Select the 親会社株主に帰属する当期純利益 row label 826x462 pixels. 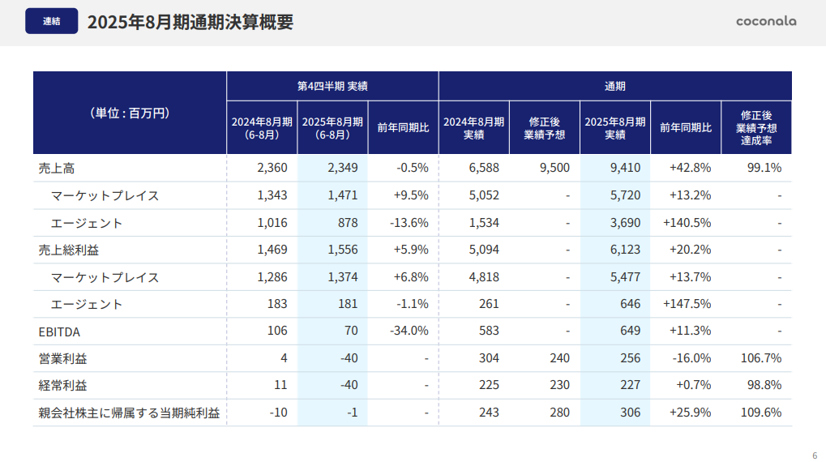129,413
